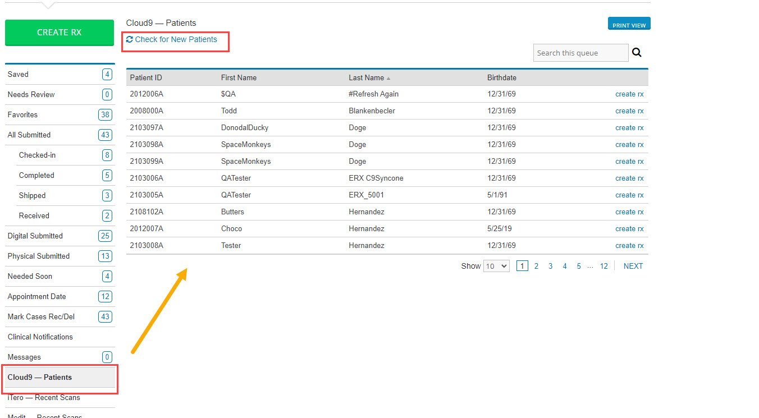Click the PRINT VIEW button
The image size is (759, 418).
pos(629,24)
